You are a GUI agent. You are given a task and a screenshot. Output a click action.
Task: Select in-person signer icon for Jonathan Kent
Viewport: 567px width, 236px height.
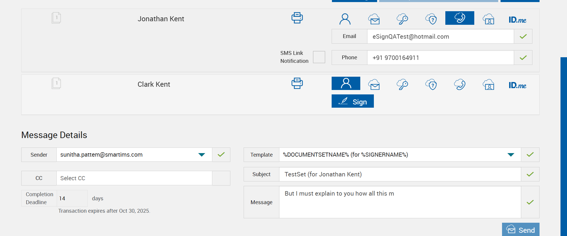(345, 19)
